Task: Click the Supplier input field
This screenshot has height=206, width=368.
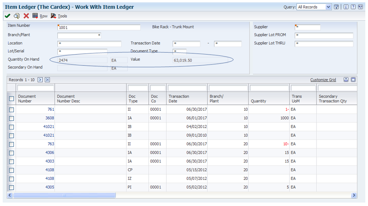Action: (x=308, y=27)
